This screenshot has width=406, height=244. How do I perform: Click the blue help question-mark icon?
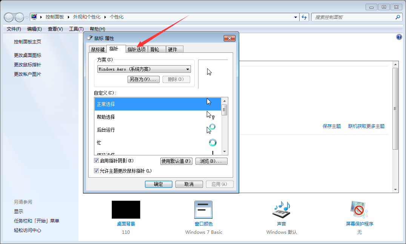coord(399,37)
